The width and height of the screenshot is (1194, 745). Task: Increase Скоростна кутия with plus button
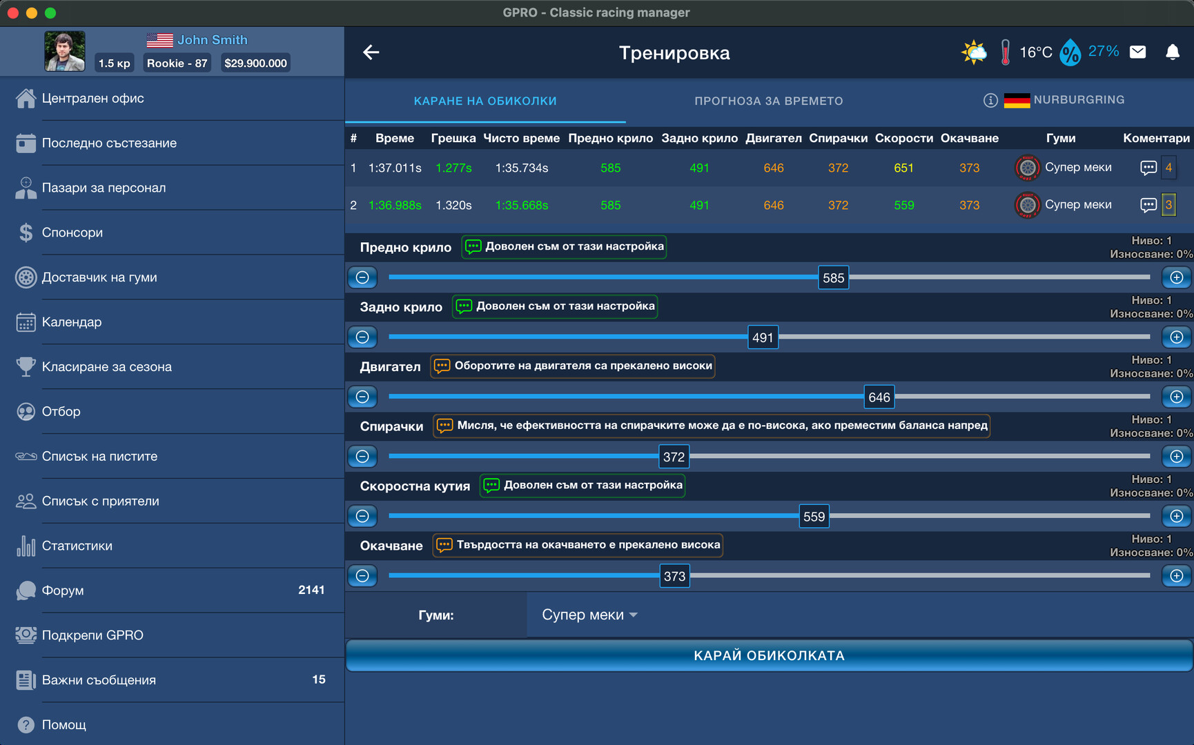pos(1177,516)
